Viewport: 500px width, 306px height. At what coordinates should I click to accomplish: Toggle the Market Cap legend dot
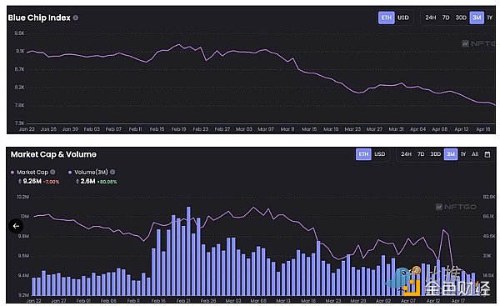pyautogui.click(x=12, y=173)
